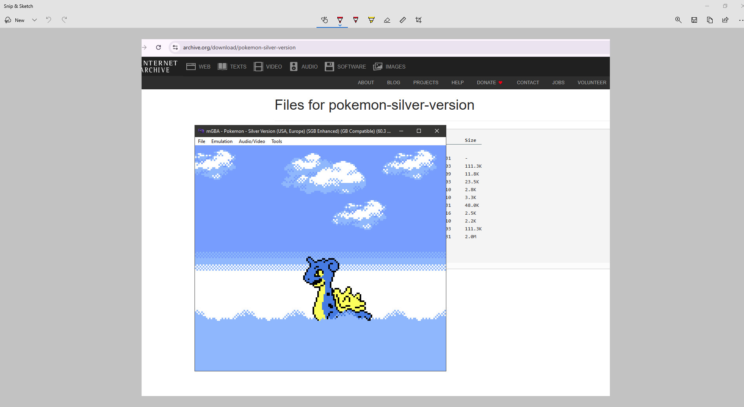Screen dimensions: 744x407
Task: Open the IMAGES section
Action: point(389,67)
